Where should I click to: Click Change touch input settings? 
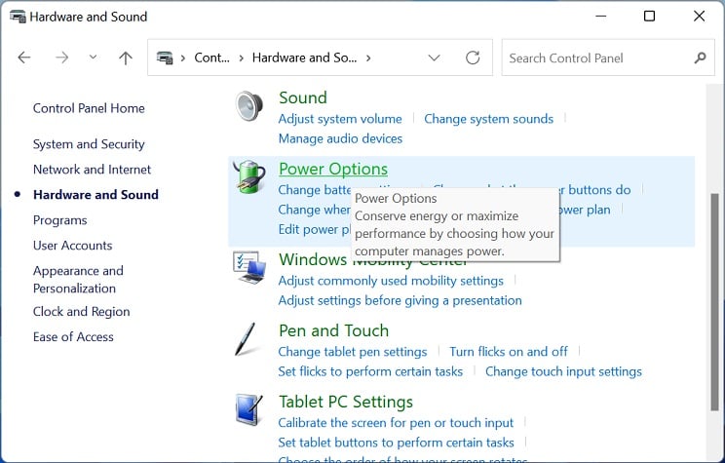tap(563, 372)
